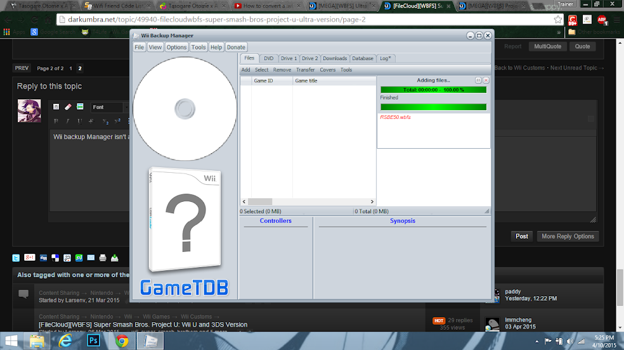Switch to the Drive 1 tab
This screenshot has width=624, height=350.
pyautogui.click(x=289, y=58)
